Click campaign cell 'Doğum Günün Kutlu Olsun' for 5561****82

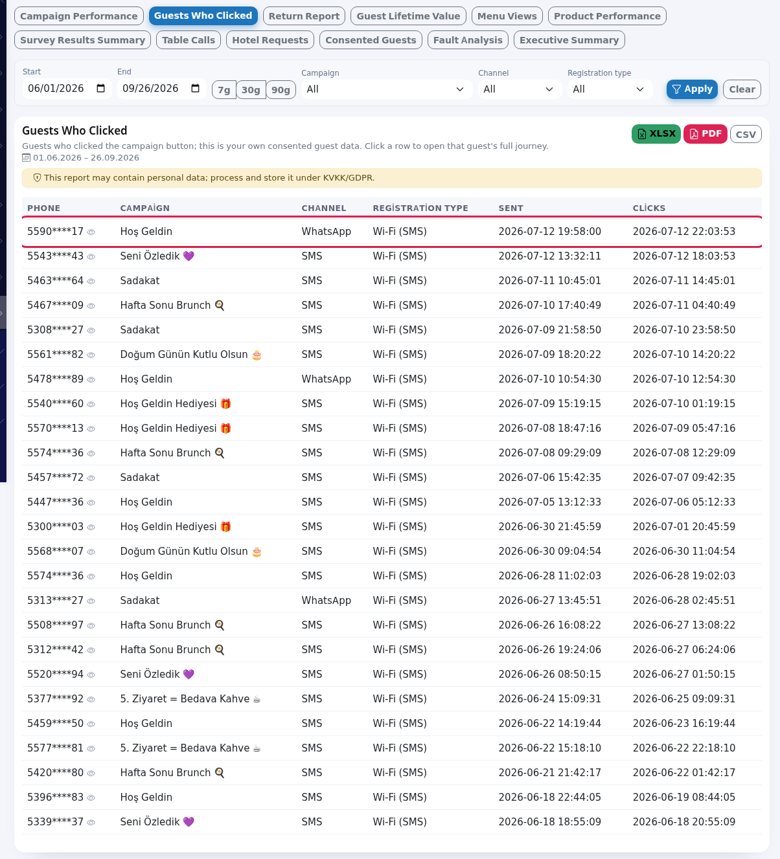[x=191, y=355]
